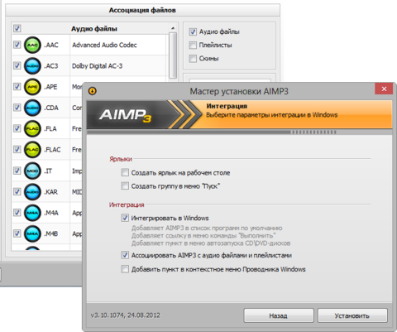Click the AIMP3 installer title bar icon
Viewport: 397px width, 332px height.
click(93, 91)
